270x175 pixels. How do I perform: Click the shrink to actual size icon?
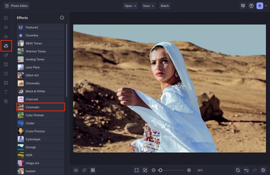pos(145,170)
